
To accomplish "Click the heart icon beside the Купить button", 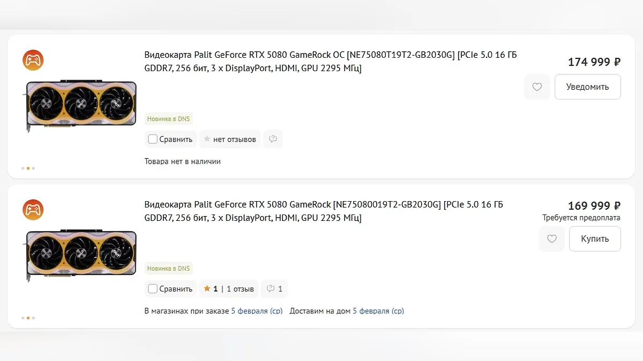I will tap(551, 239).
